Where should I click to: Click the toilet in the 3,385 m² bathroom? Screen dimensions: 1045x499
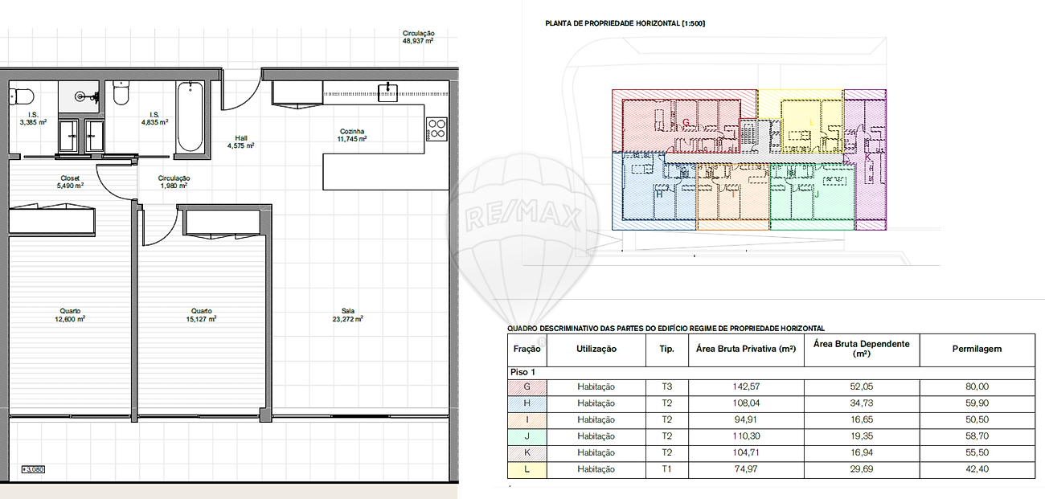pos(21,96)
